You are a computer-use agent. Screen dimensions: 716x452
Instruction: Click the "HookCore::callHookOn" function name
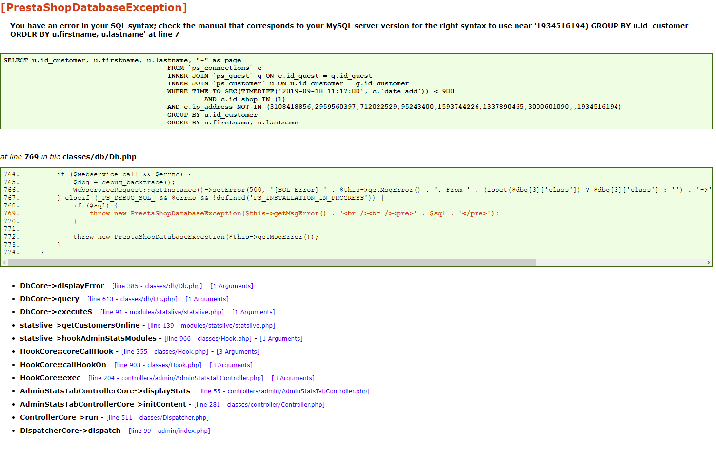[x=63, y=365]
